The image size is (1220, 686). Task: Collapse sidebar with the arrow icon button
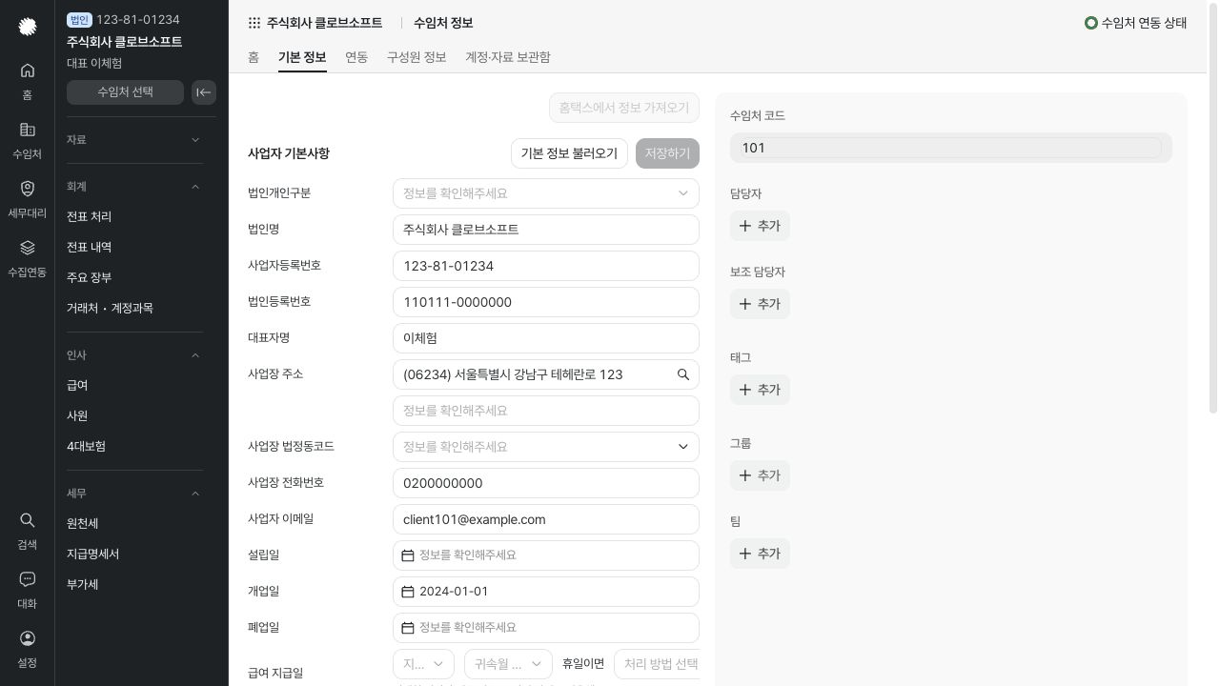(x=204, y=92)
